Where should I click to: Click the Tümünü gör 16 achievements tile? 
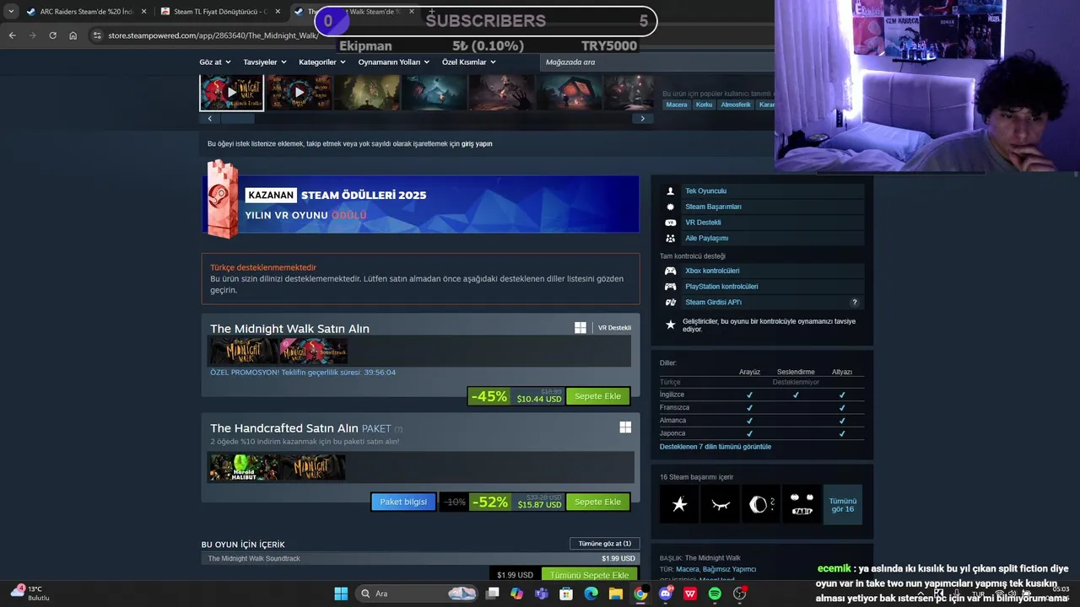[x=843, y=504]
